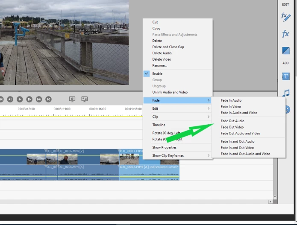This screenshot has height=225, width=297.
Task: Select Fade In Video
Action: coord(231,107)
